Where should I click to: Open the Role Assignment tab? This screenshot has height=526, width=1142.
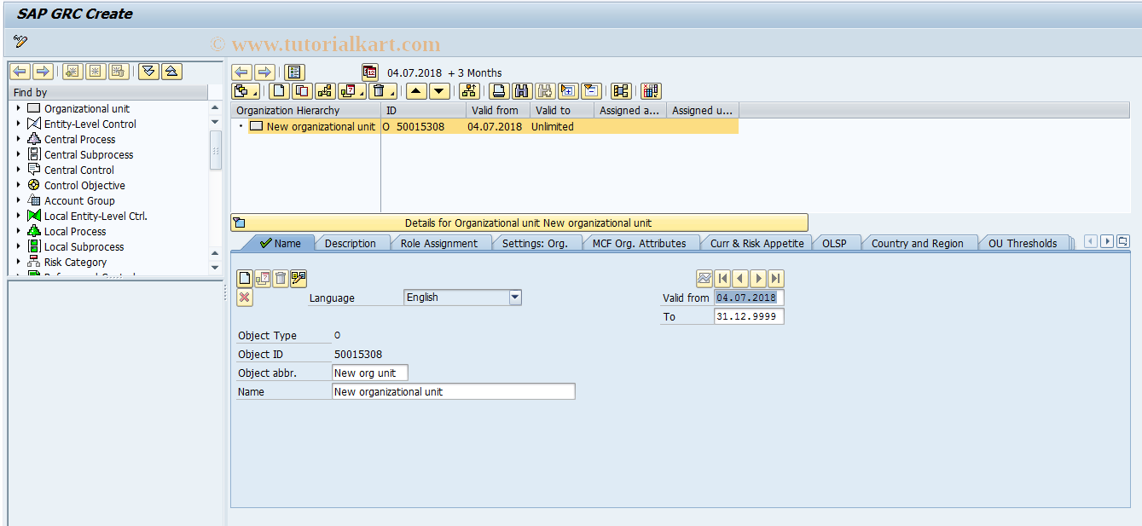(x=439, y=243)
